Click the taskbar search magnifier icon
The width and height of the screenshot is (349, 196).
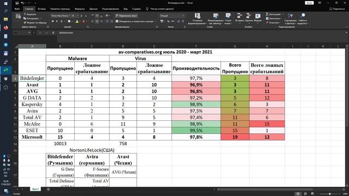[6, 11]
